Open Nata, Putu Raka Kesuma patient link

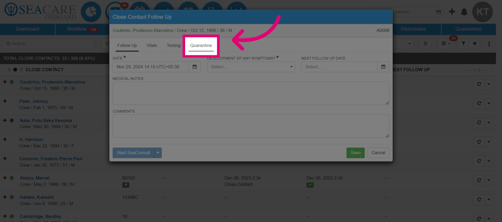pos(46,120)
